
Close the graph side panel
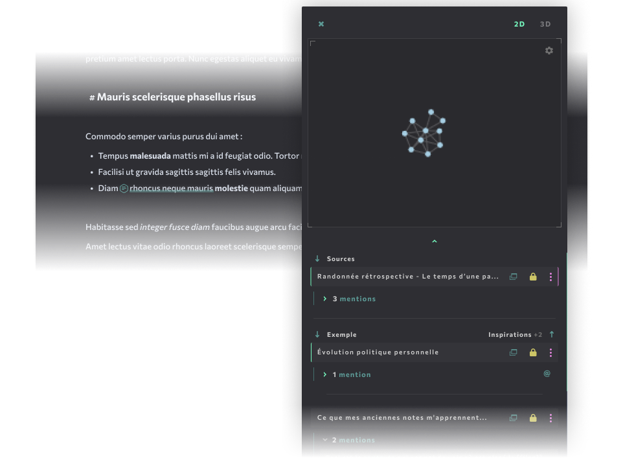click(x=321, y=24)
